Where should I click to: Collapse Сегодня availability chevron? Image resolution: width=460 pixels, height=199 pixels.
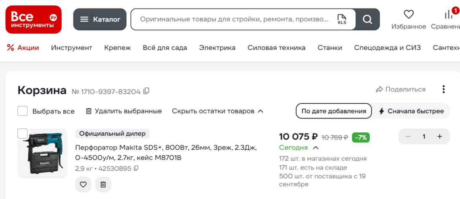316,148
